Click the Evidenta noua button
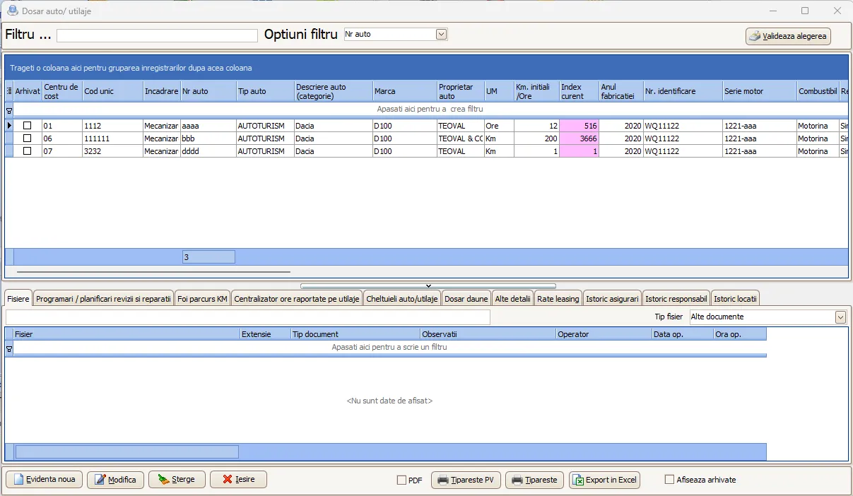This screenshot has height=496, width=853. 45,480
